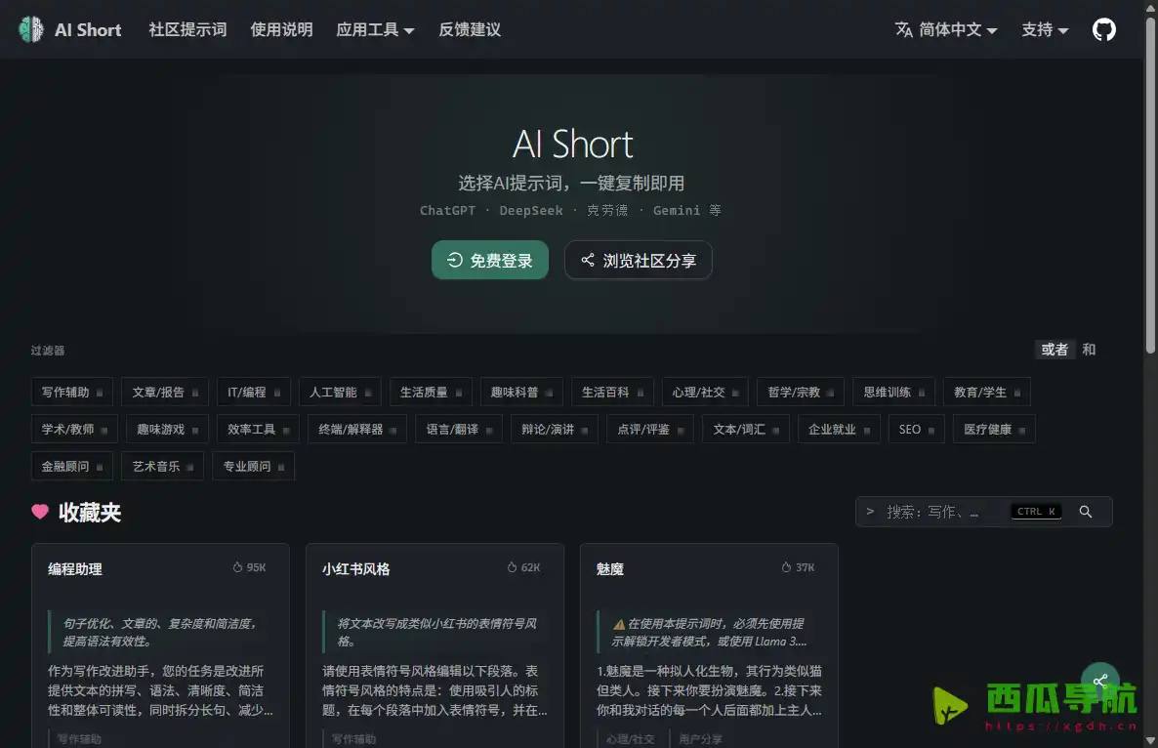Toggle the 心理/社交 filter tag
Image resolution: width=1158 pixels, height=748 pixels.
pyautogui.click(x=705, y=393)
